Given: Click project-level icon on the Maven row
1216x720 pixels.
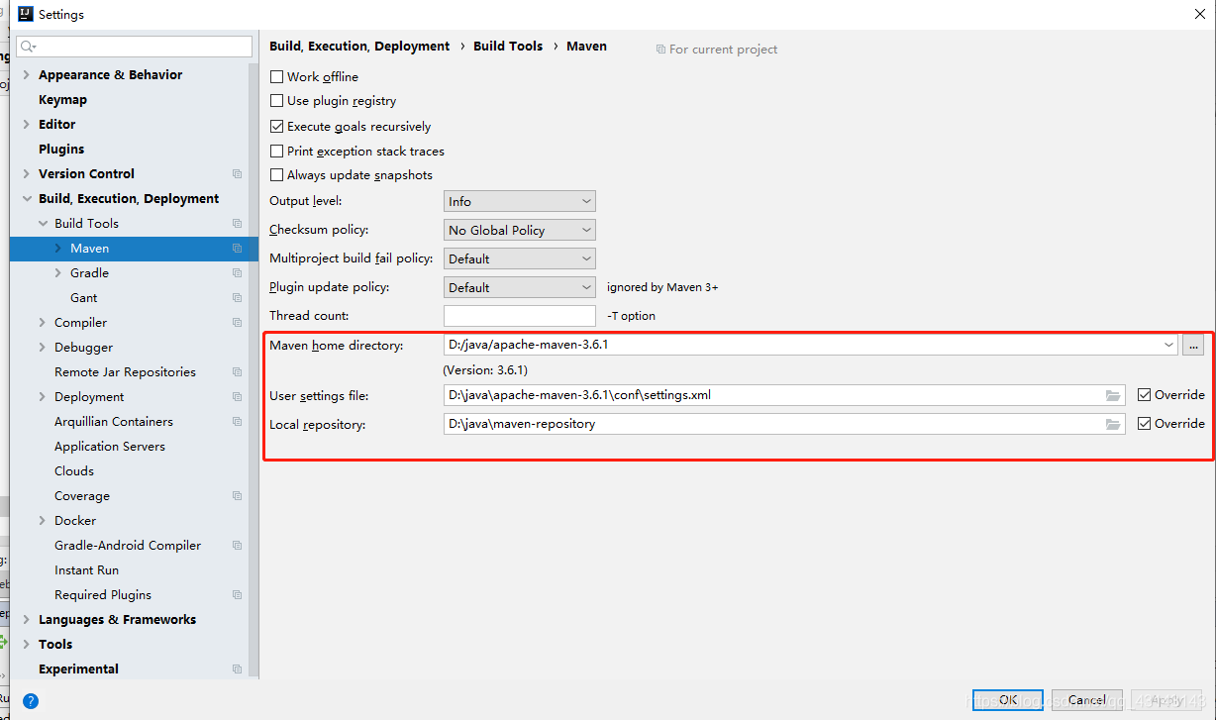Looking at the screenshot, I should coord(237,249).
